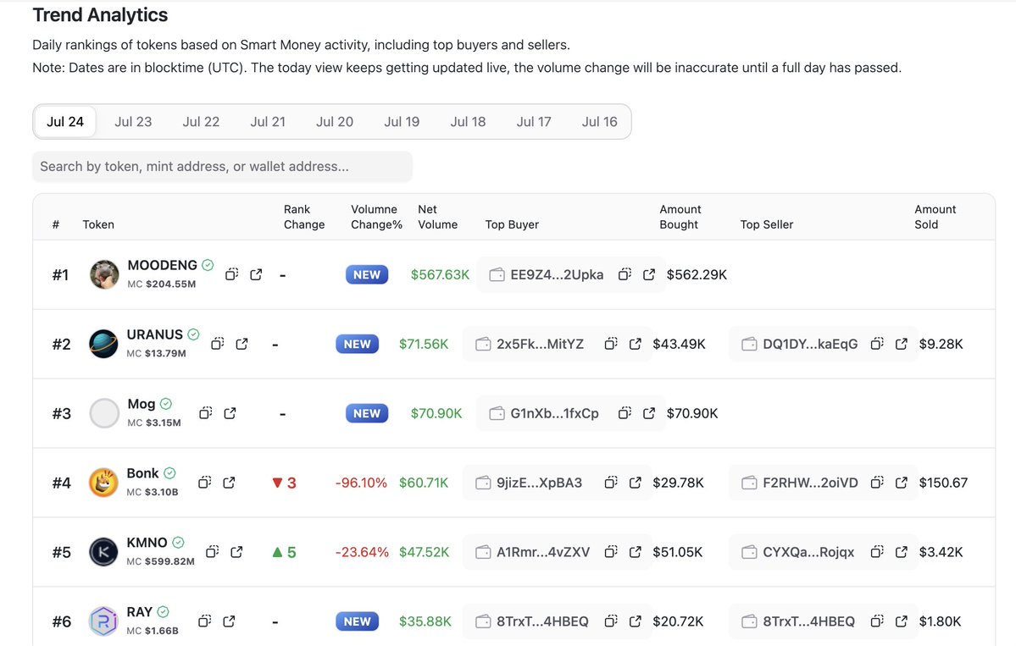Open top buyer wallet A1Rmr...4vZXV

click(x=543, y=551)
